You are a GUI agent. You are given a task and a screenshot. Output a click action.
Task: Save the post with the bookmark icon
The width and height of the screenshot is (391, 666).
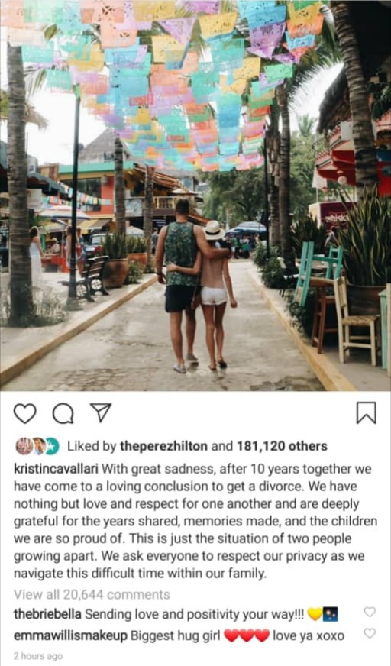click(x=366, y=413)
